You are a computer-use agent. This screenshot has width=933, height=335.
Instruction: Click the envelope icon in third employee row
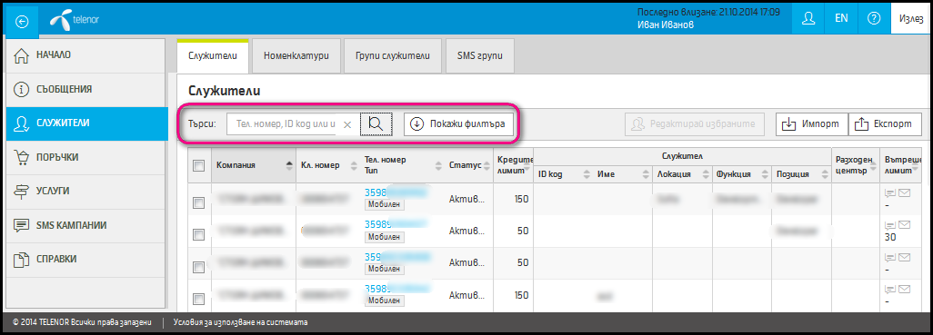pyautogui.click(x=905, y=257)
